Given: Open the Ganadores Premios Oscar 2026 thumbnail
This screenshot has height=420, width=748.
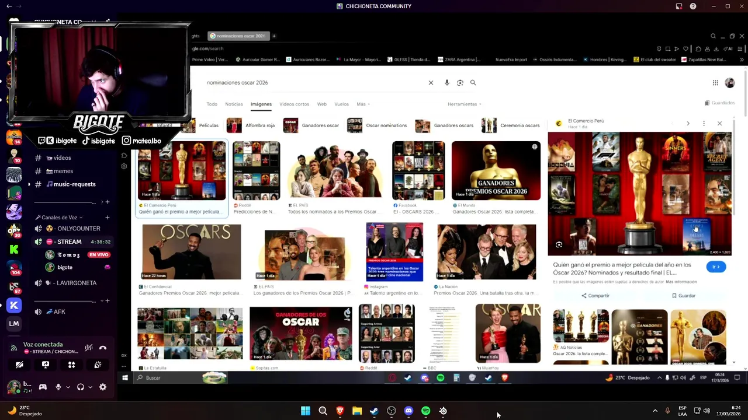Looking at the screenshot, I should click(x=496, y=171).
